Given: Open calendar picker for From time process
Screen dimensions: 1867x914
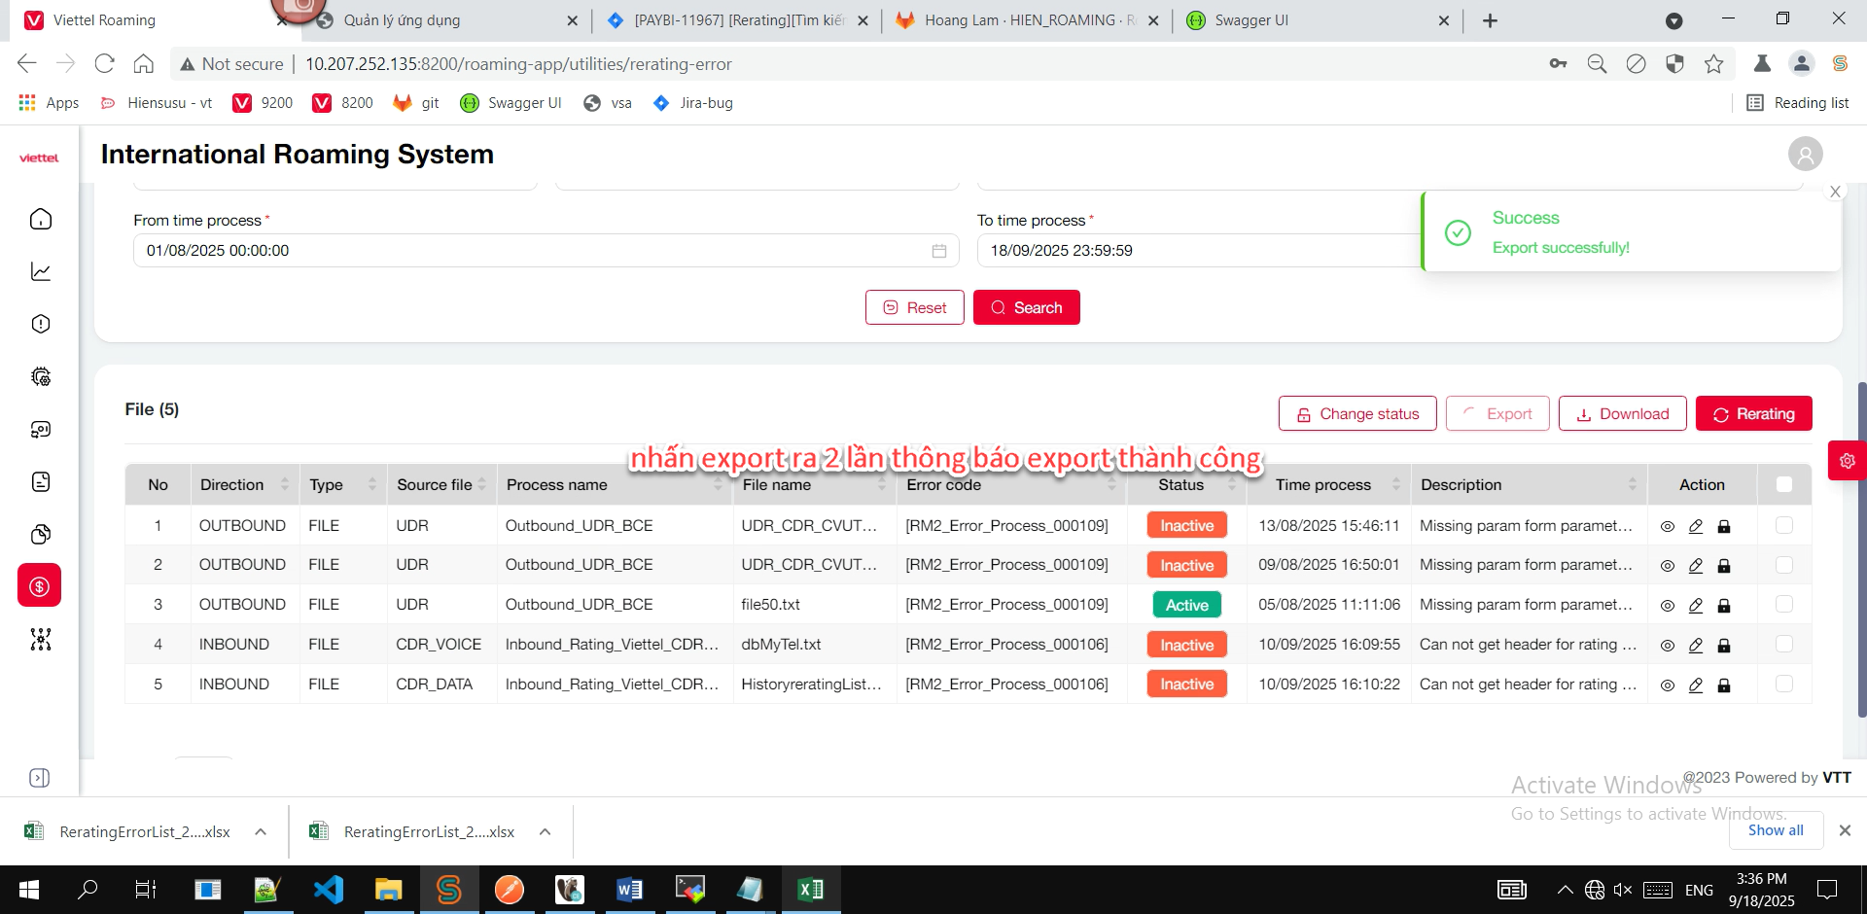Looking at the screenshot, I should (x=938, y=251).
